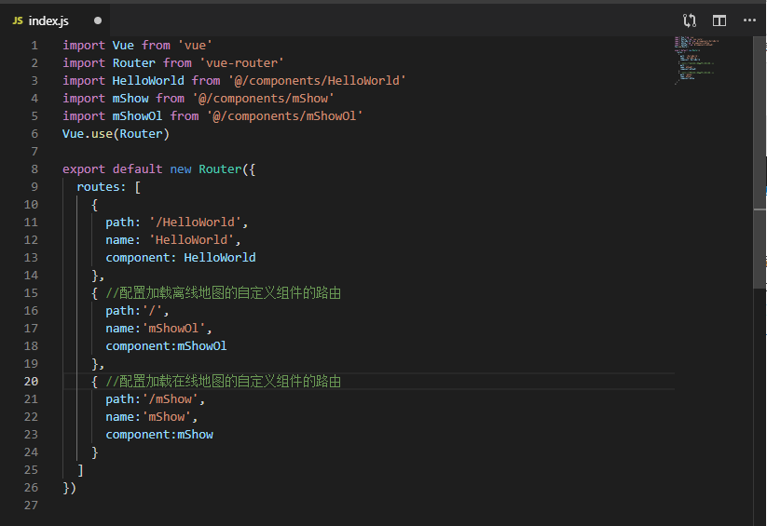Split the editor to the right
The height and width of the screenshot is (526, 767).
[x=719, y=20]
